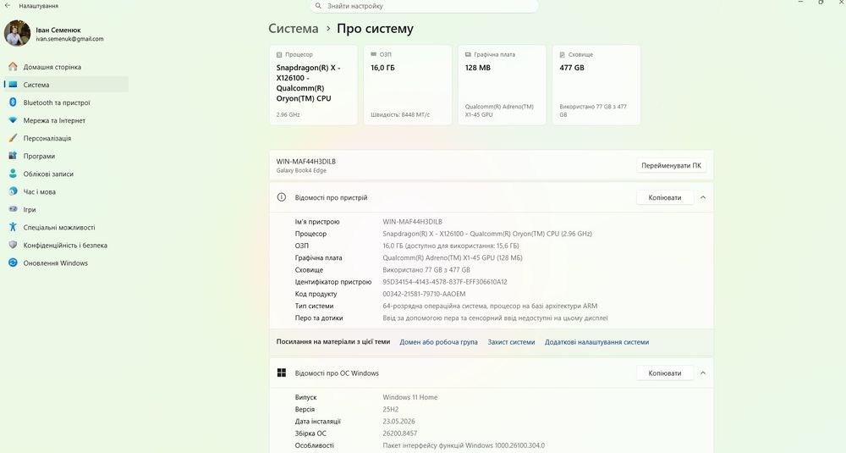This screenshot has height=453, width=846.
Task: Open Персоналізація brush icon
Action: (x=13, y=138)
